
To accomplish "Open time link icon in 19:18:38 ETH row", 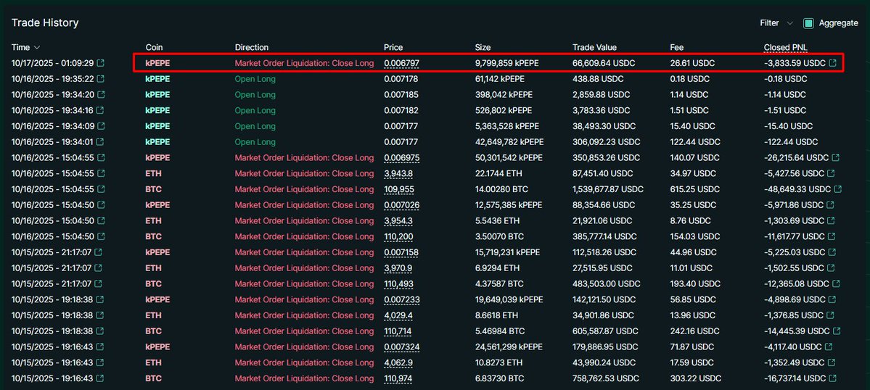I will tap(99, 315).
